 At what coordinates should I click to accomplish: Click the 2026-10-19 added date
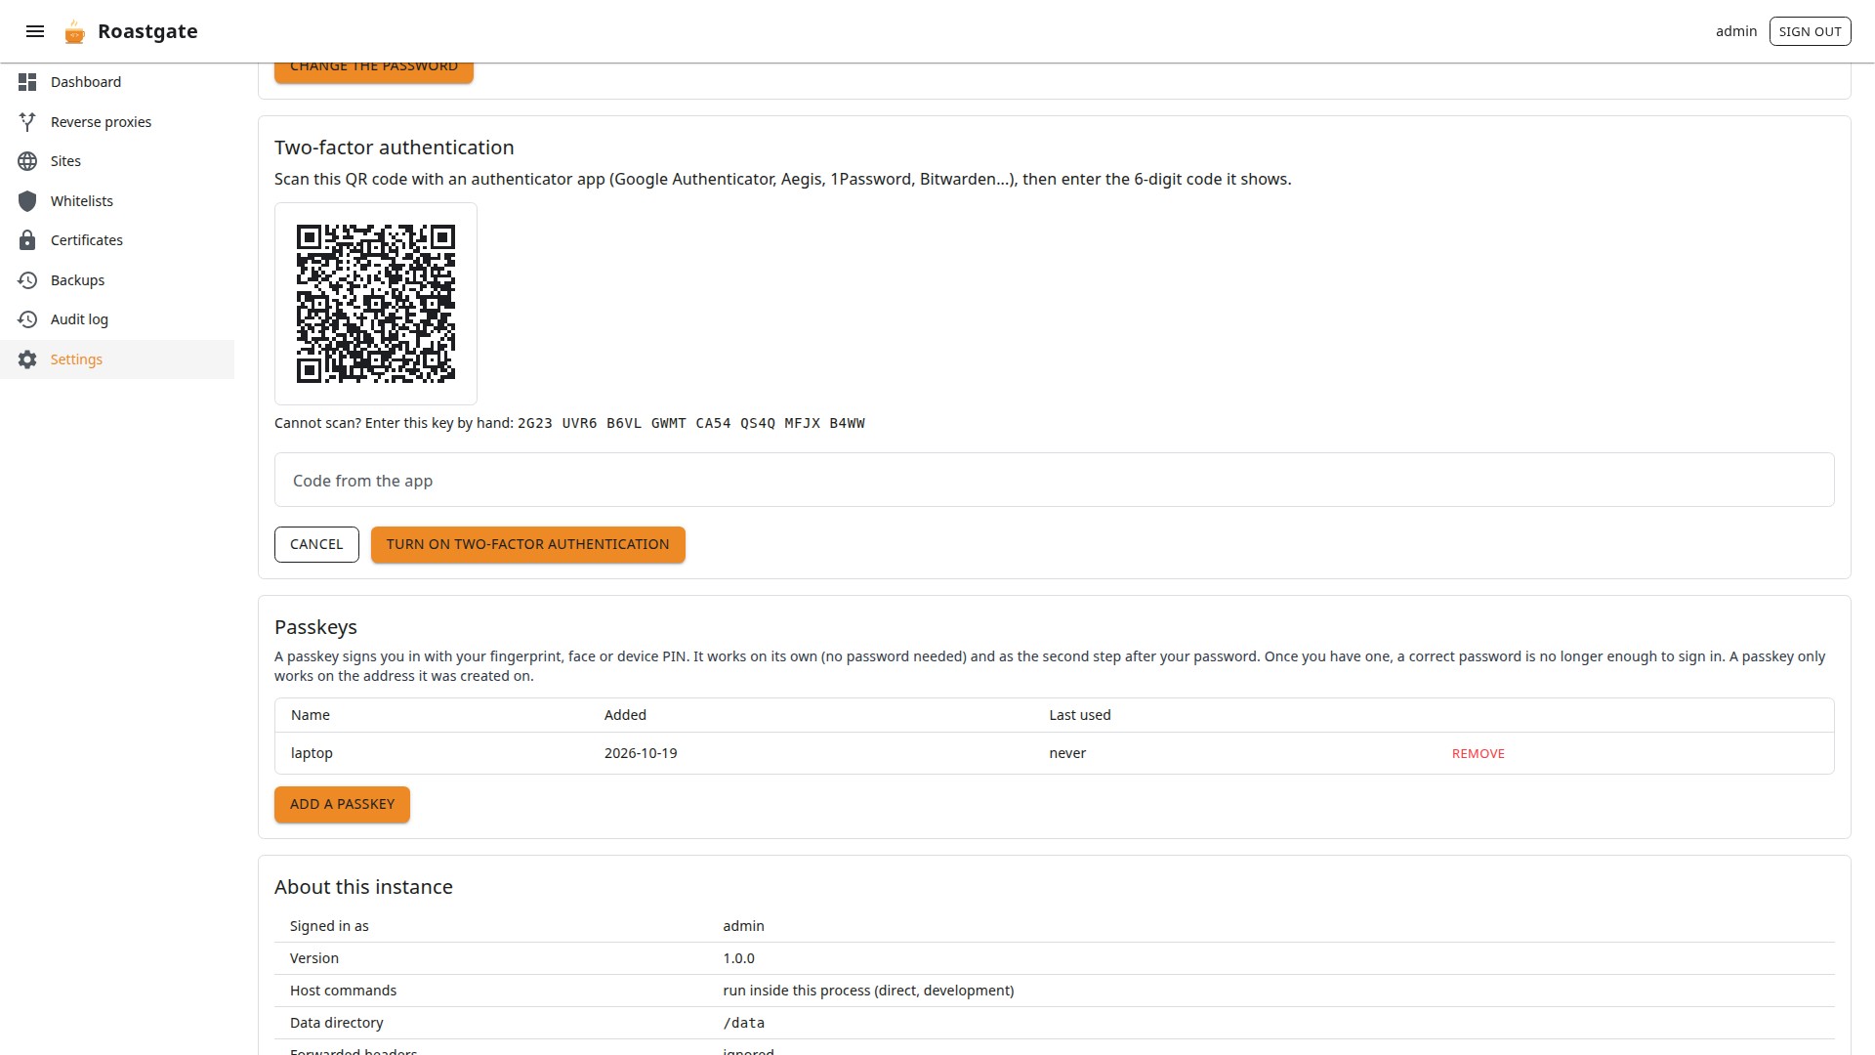(x=641, y=753)
